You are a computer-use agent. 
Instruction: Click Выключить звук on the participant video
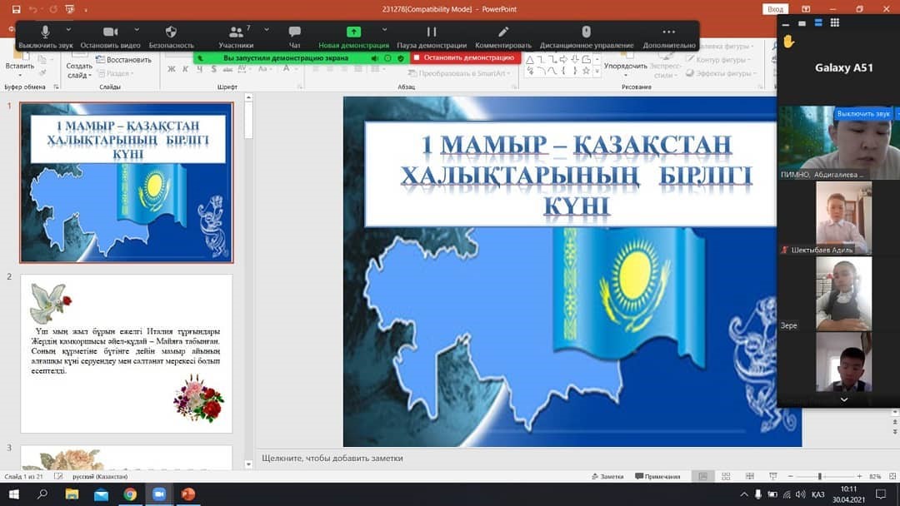(x=862, y=113)
